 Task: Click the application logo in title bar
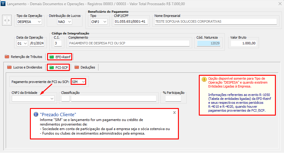tap(3, 4)
